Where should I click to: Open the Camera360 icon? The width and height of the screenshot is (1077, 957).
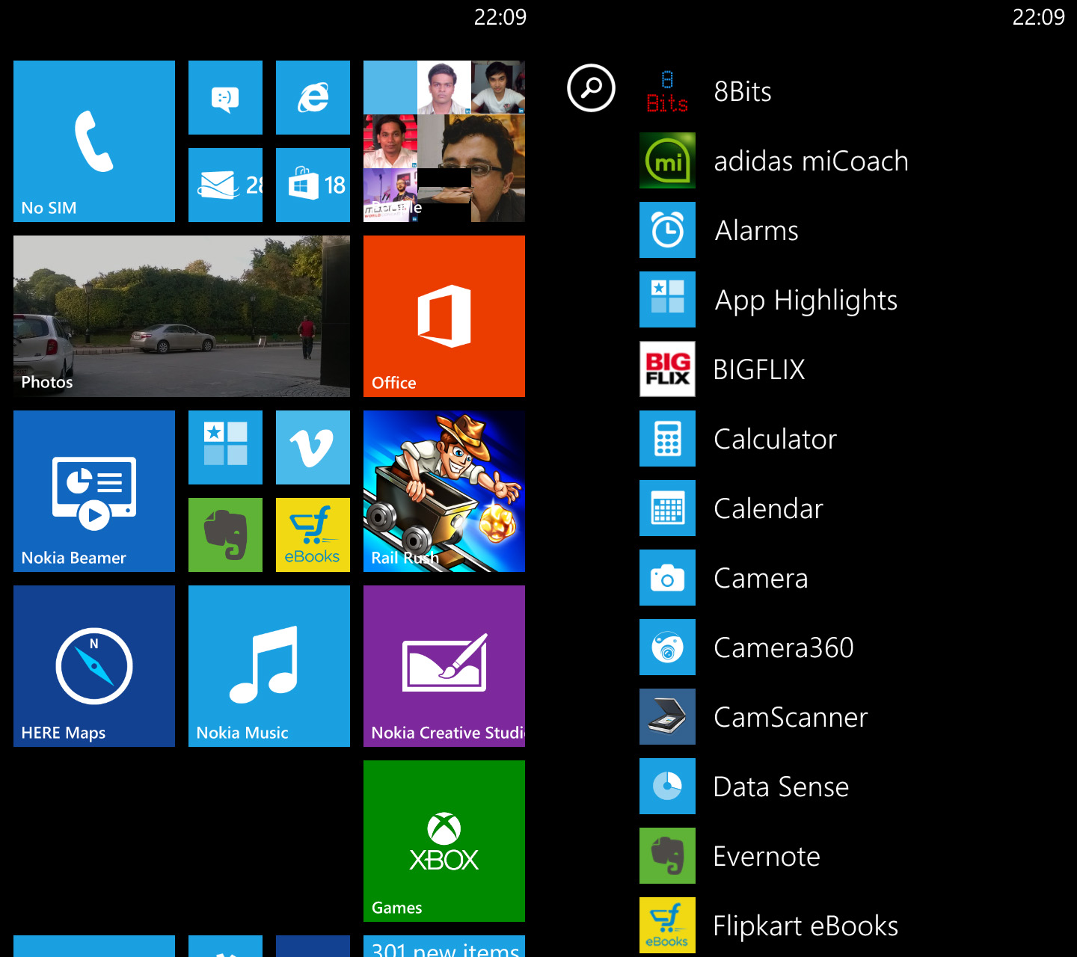tap(667, 647)
